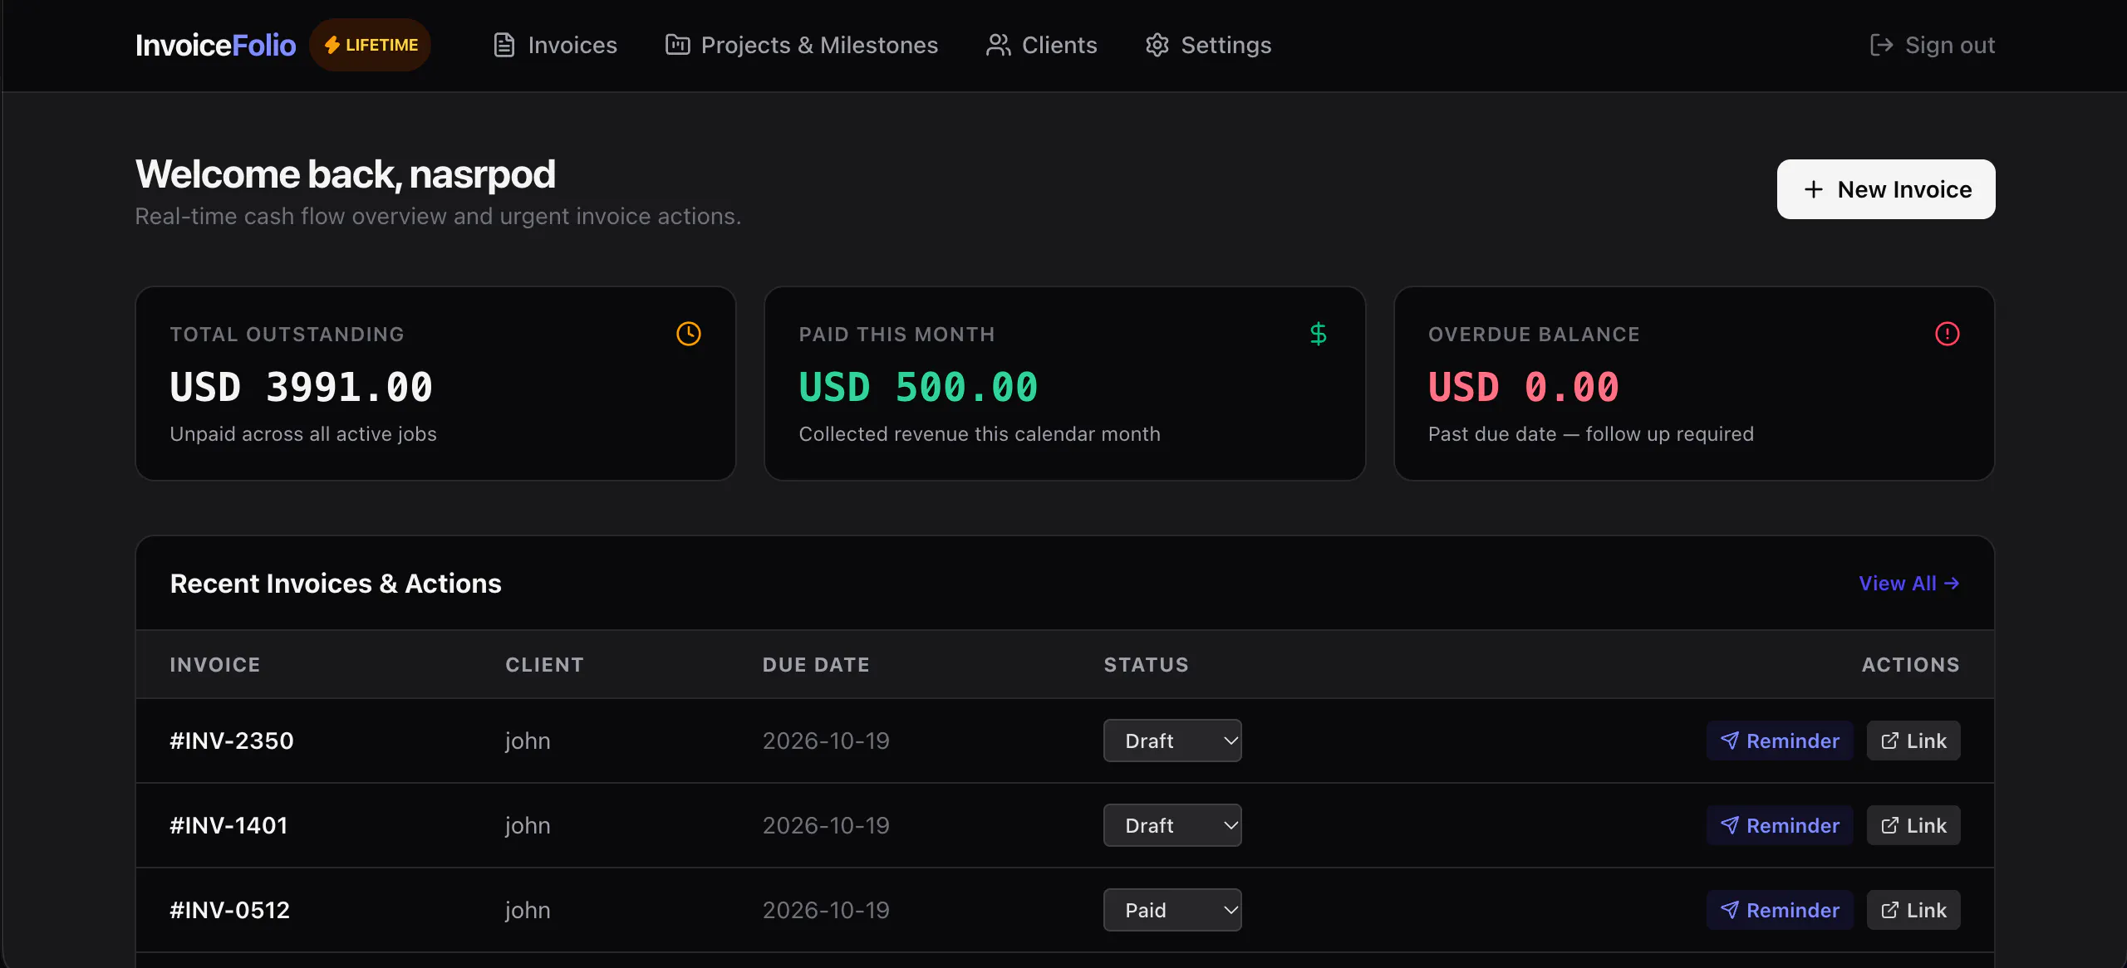The height and width of the screenshot is (968, 2127).
Task: Open status dropdown for #INV-2350
Action: pyautogui.click(x=1172, y=741)
